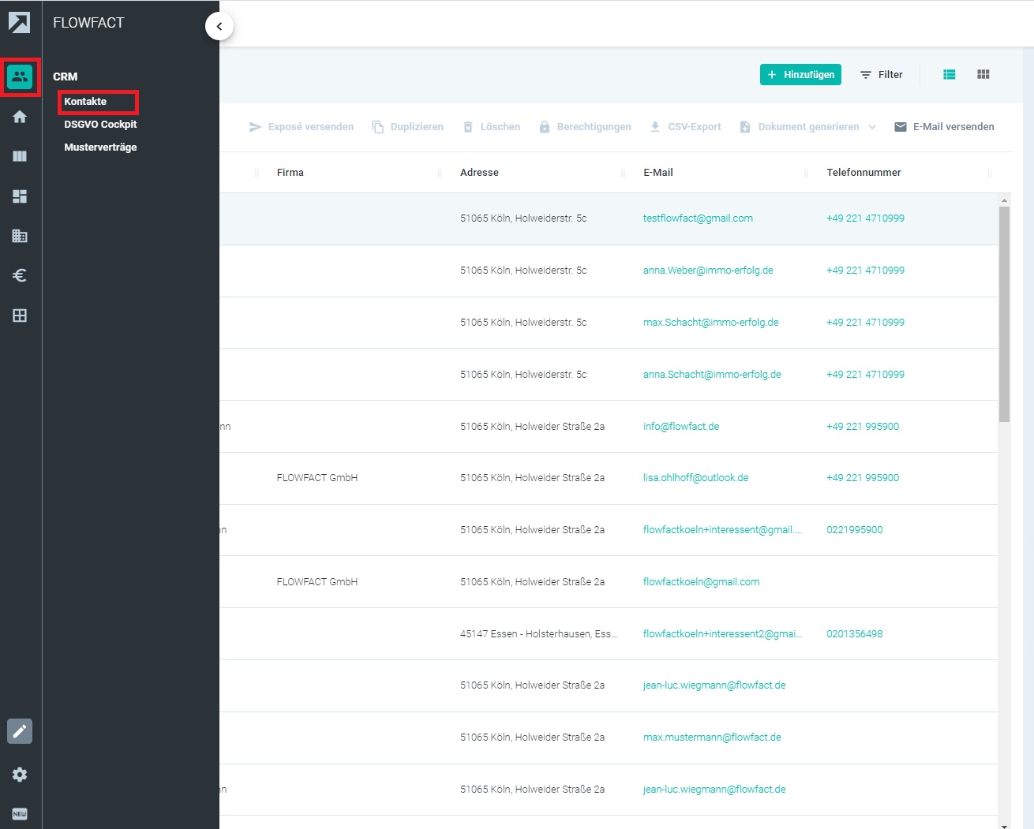Open the Filter panel
This screenshot has height=829, width=1034.
(881, 74)
